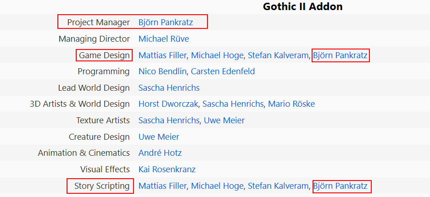Open André Hotz's profile link

[160, 153]
